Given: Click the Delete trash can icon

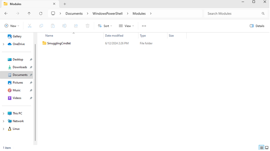Looking at the screenshot, I should (87, 26).
